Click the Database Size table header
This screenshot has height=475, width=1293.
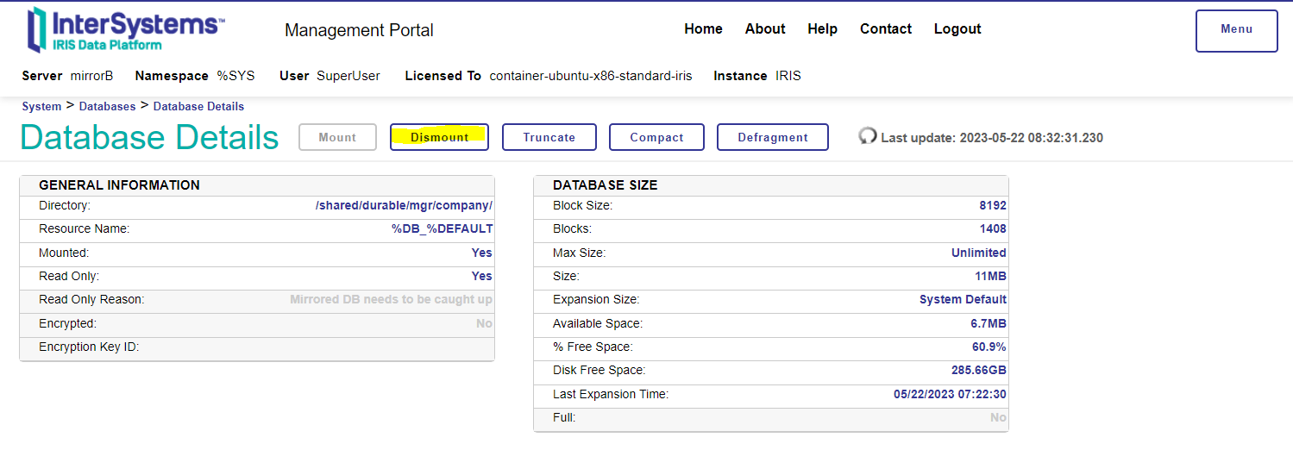[605, 185]
